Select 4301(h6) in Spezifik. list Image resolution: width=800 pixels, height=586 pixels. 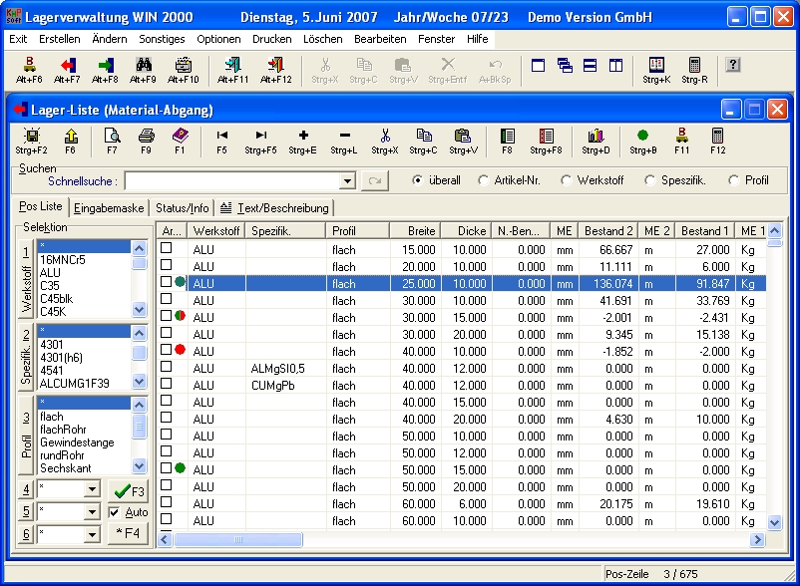click(x=84, y=357)
